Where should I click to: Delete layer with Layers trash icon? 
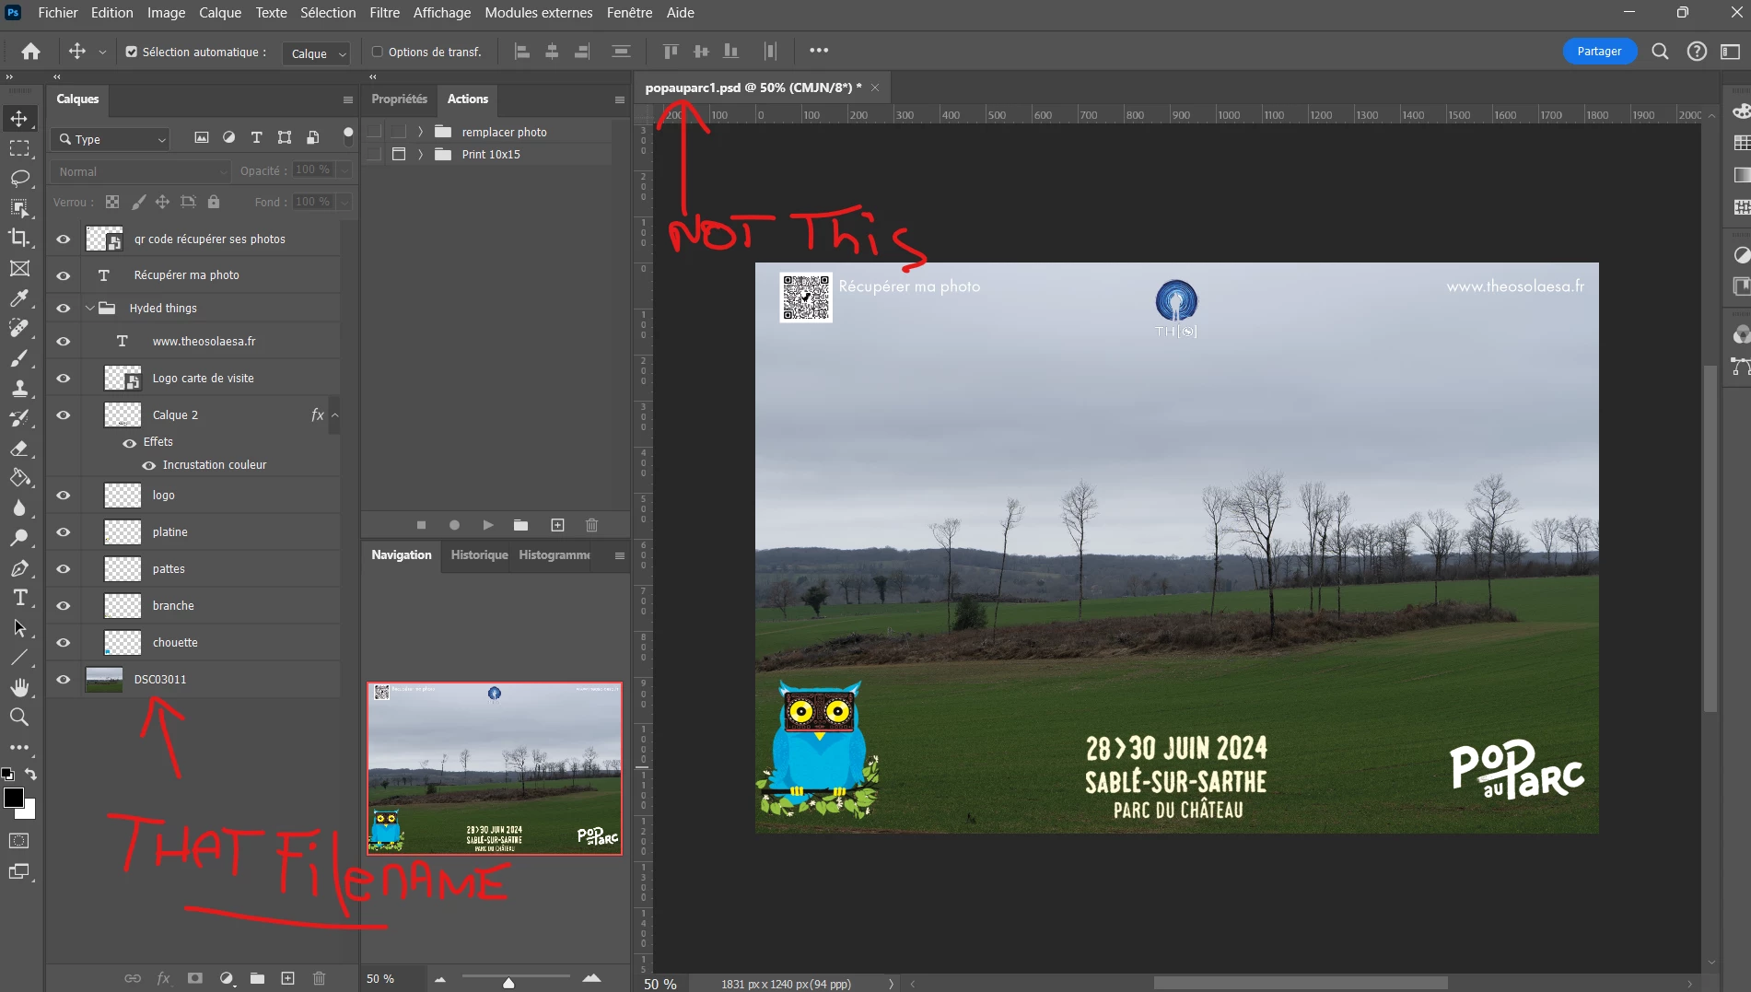319,978
